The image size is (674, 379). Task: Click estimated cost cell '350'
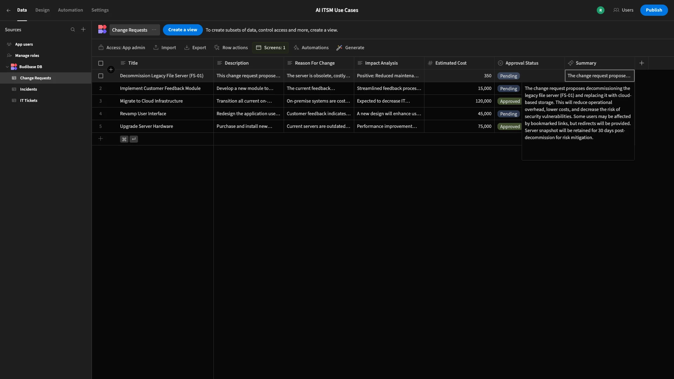coord(459,76)
